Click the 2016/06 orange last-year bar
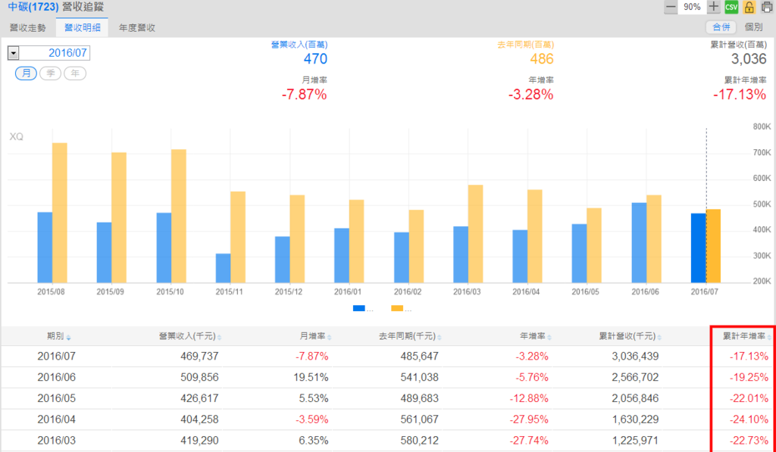 tap(654, 238)
